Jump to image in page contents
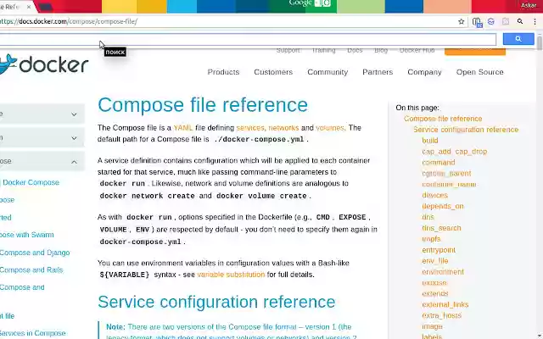 pyautogui.click(x=432, y=326)
